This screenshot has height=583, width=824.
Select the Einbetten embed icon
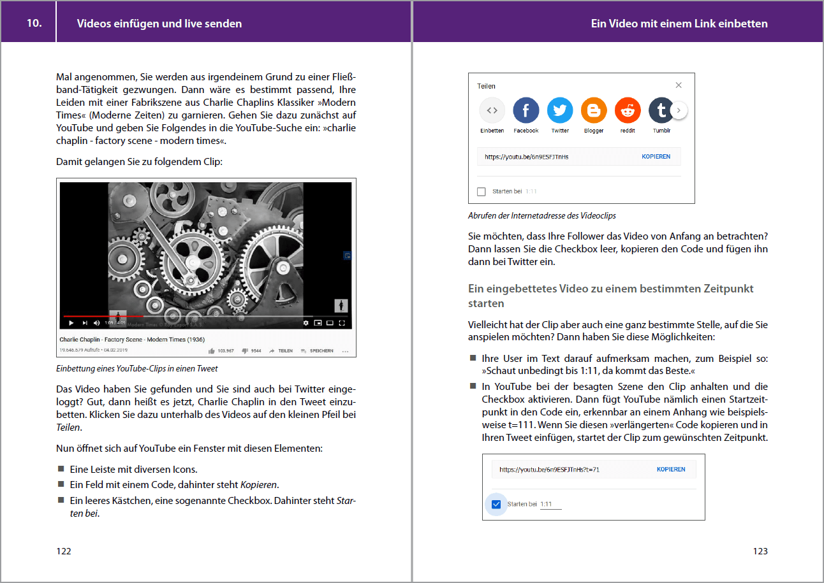(492, 111)
